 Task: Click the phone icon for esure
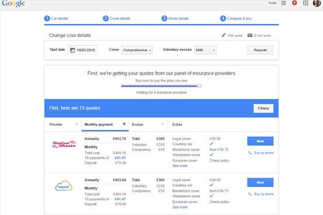(250, 194)
